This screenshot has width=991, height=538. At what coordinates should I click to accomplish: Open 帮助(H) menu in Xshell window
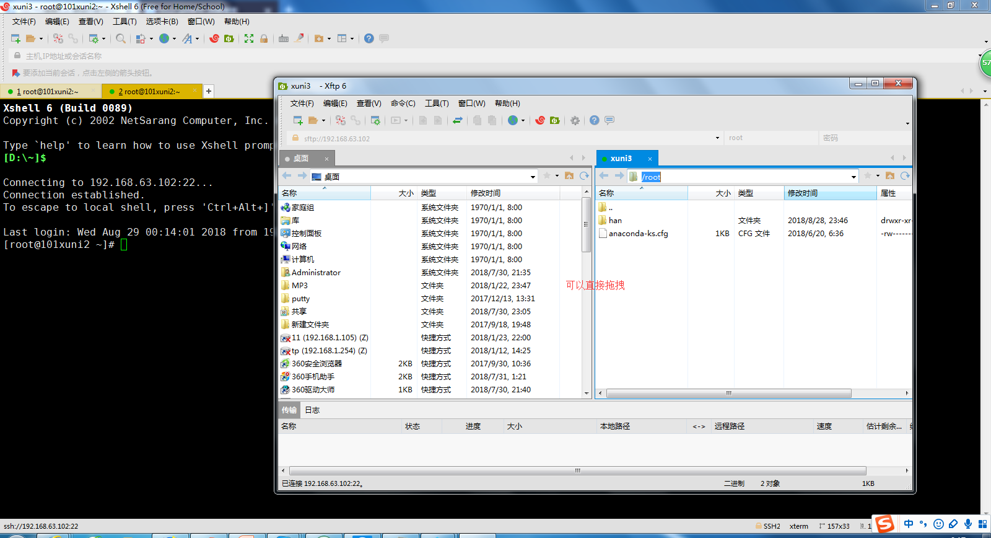(x=237, y=22)
